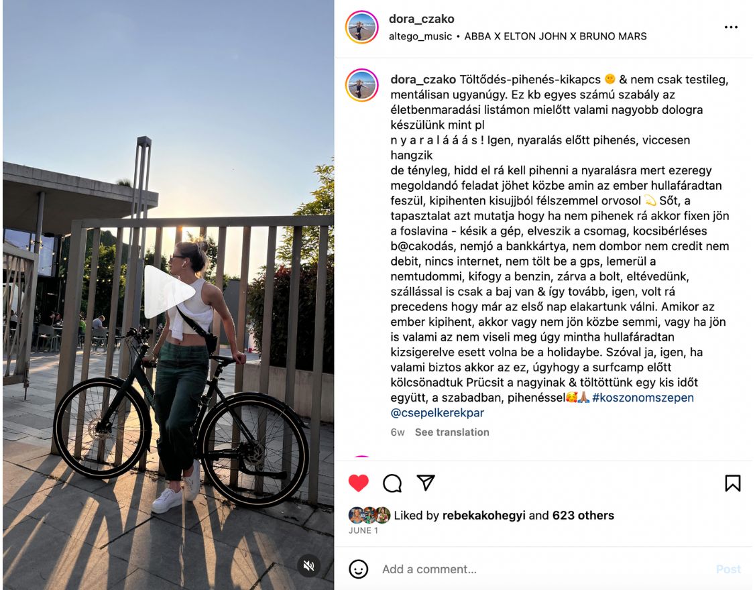Open the three-dot more options menu
This screenshot has width=755, height=590.
pyautogui.click(x=730, y=27)
